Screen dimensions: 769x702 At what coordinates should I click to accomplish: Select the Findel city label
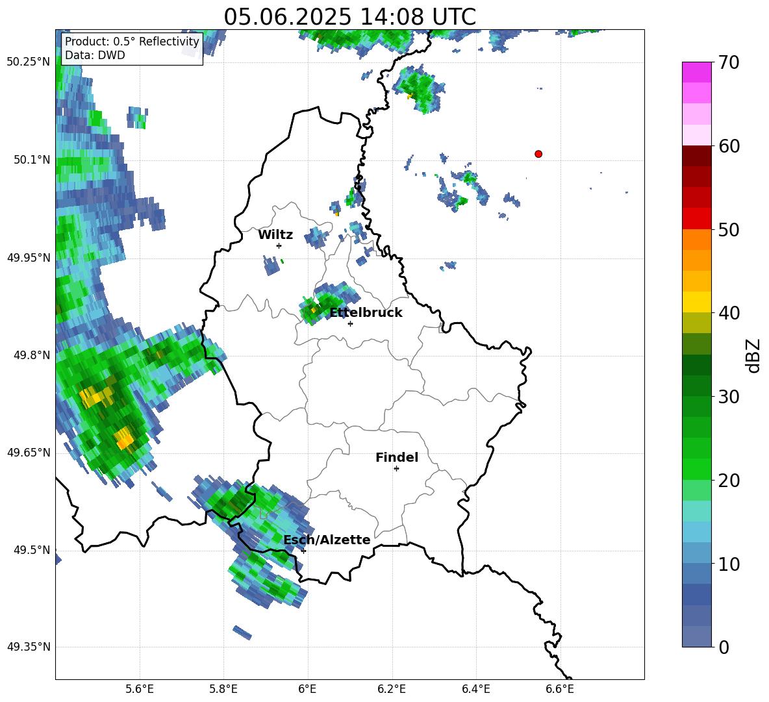point(397,457)
